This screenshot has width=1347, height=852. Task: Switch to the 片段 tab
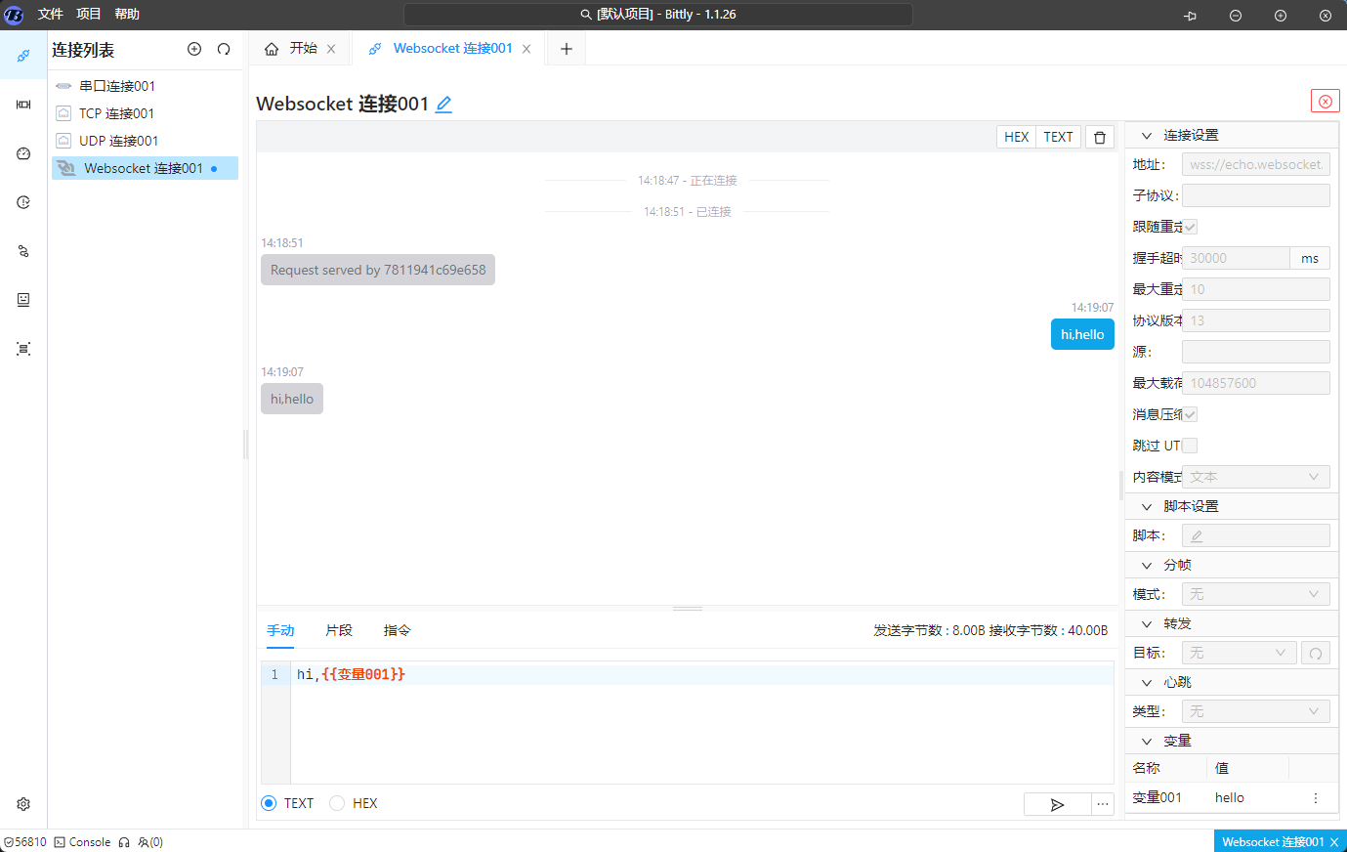(338, 630)
